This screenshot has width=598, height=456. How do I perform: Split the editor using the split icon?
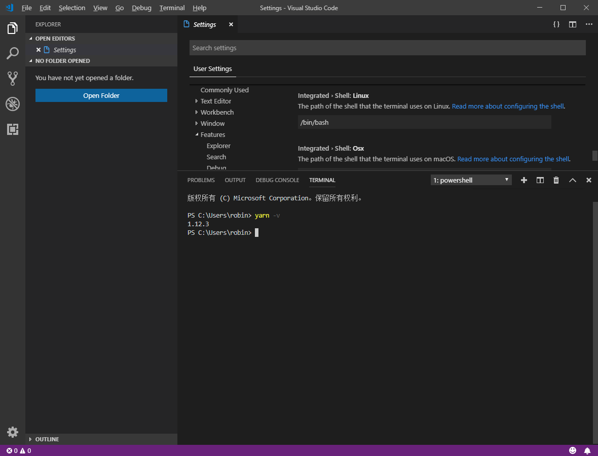[x=572, y=24]
